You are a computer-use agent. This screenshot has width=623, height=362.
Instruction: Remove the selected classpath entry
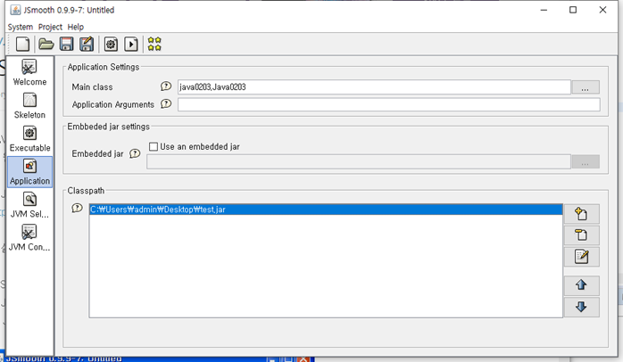[581, 235]
